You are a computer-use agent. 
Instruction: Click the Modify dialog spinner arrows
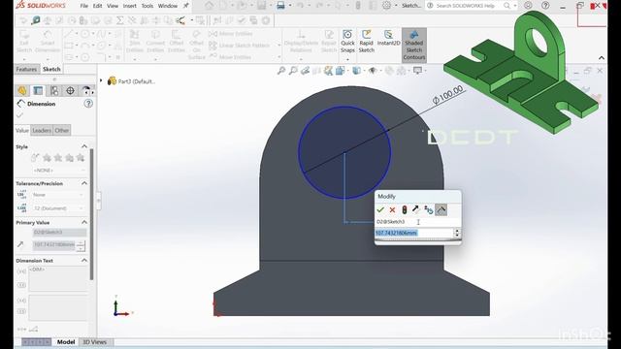[x=457, y=233]
